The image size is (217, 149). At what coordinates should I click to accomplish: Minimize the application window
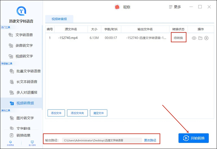coord(191,7)
